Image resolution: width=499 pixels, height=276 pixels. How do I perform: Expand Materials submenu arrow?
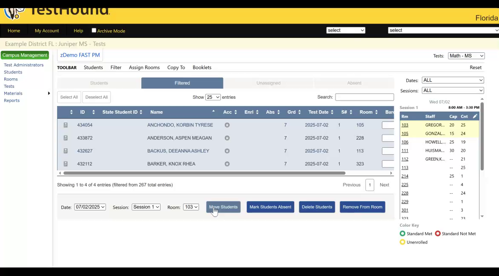pos(49,93)
